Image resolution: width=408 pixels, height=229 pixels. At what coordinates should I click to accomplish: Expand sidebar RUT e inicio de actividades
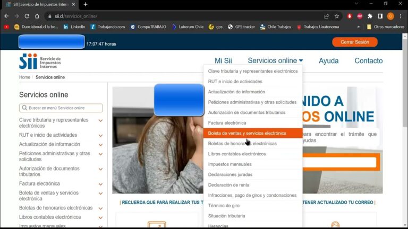[100, 135]
